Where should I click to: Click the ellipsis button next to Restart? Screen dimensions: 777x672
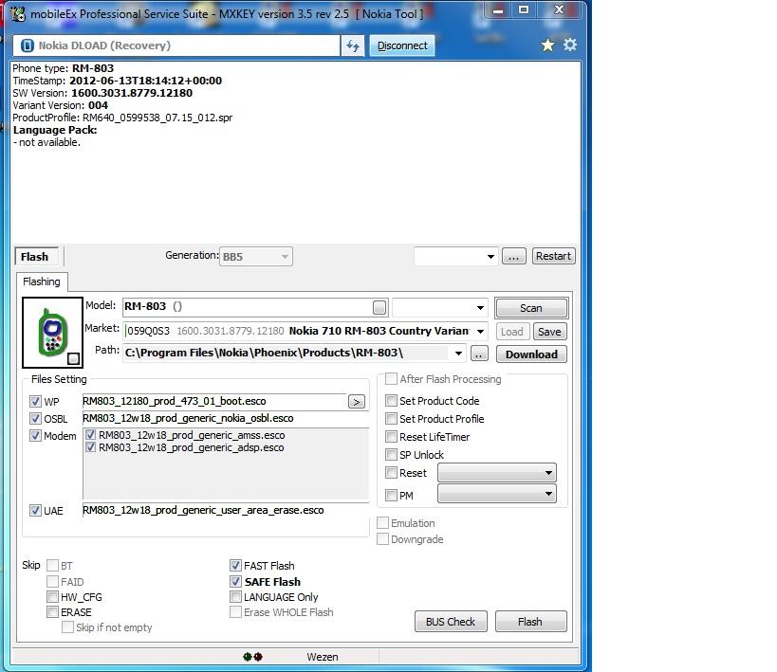[514, 257]
